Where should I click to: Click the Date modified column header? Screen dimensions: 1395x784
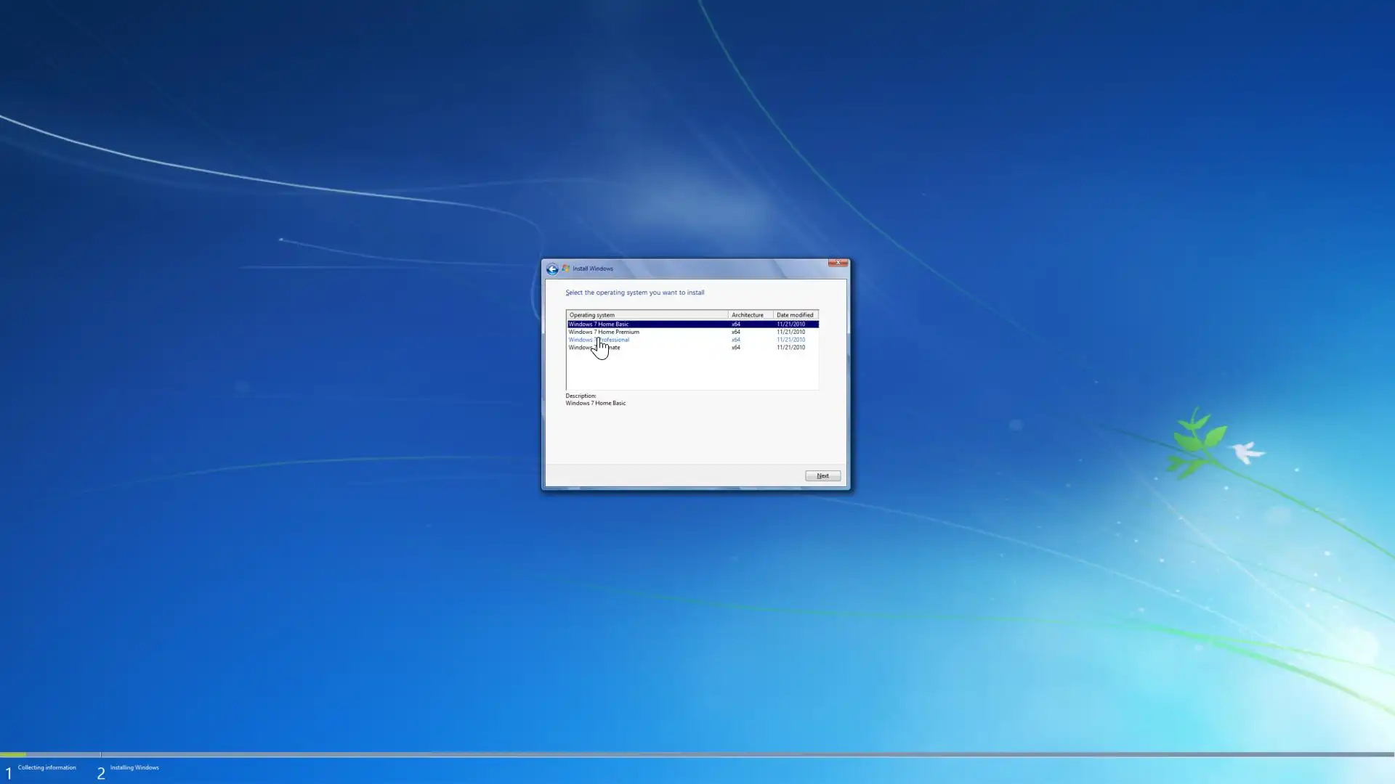pyautogui.click(x=795, y=315)
